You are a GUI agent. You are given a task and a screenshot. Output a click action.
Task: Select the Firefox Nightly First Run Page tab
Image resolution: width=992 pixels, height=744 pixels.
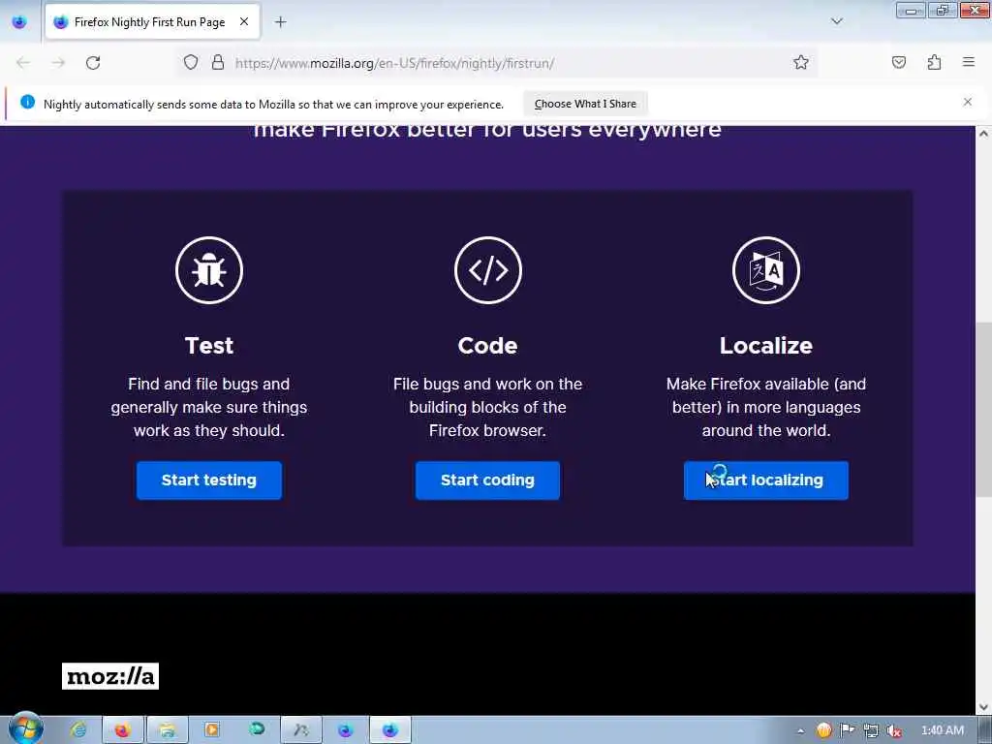(152, 22)
